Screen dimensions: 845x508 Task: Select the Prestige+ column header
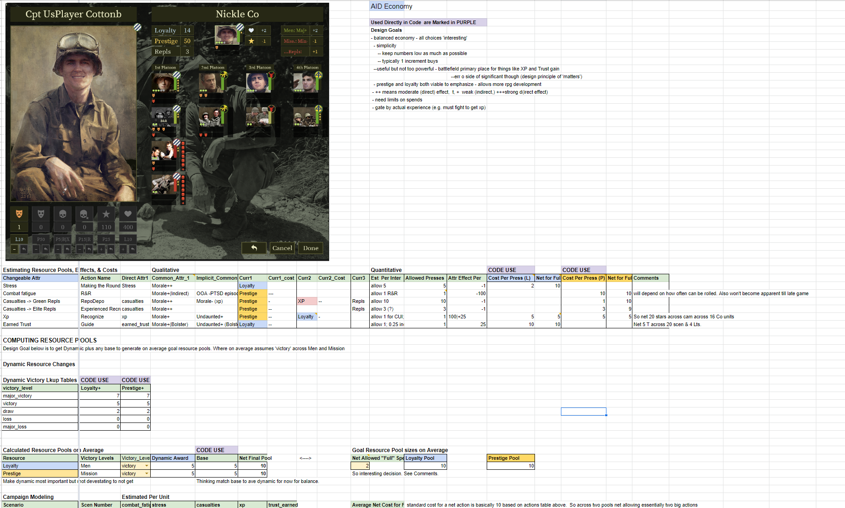[136, 388]
